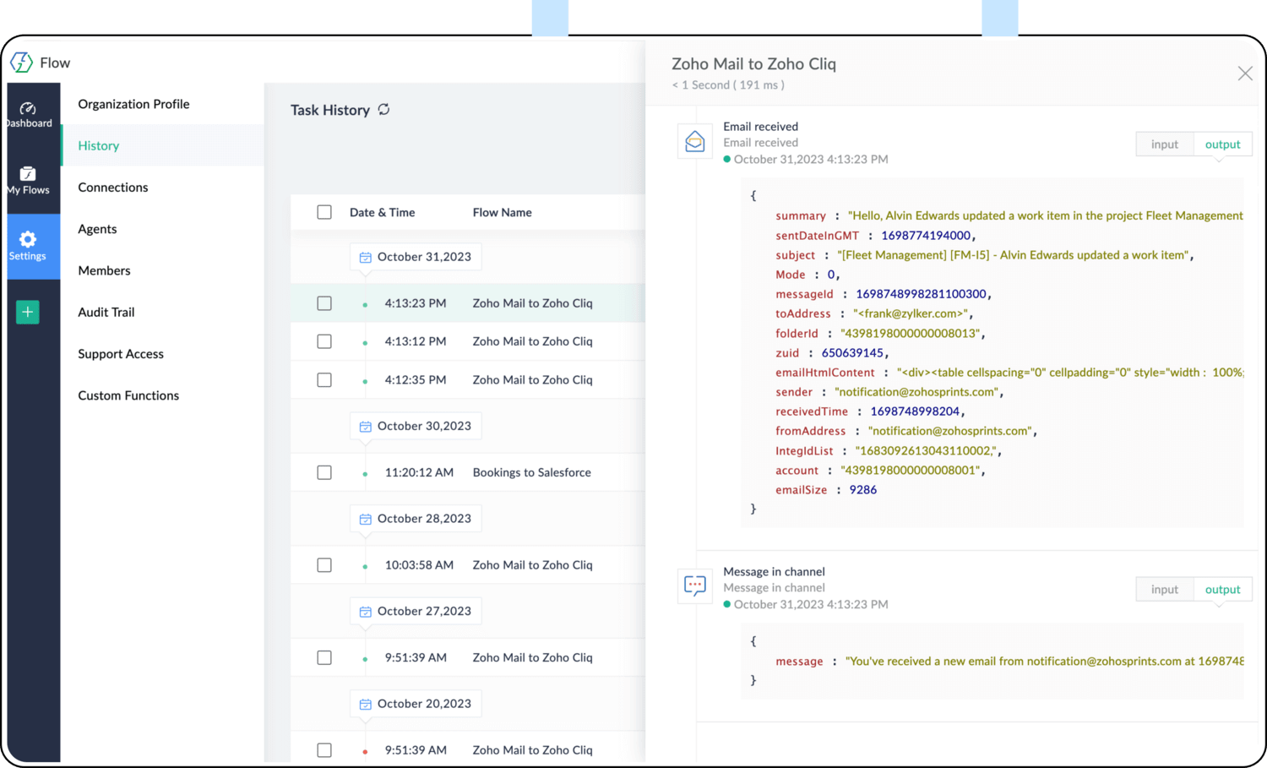Click the Zoho Flow logo icon
This screenshot has width=1267, height=768.
point(22,63)
